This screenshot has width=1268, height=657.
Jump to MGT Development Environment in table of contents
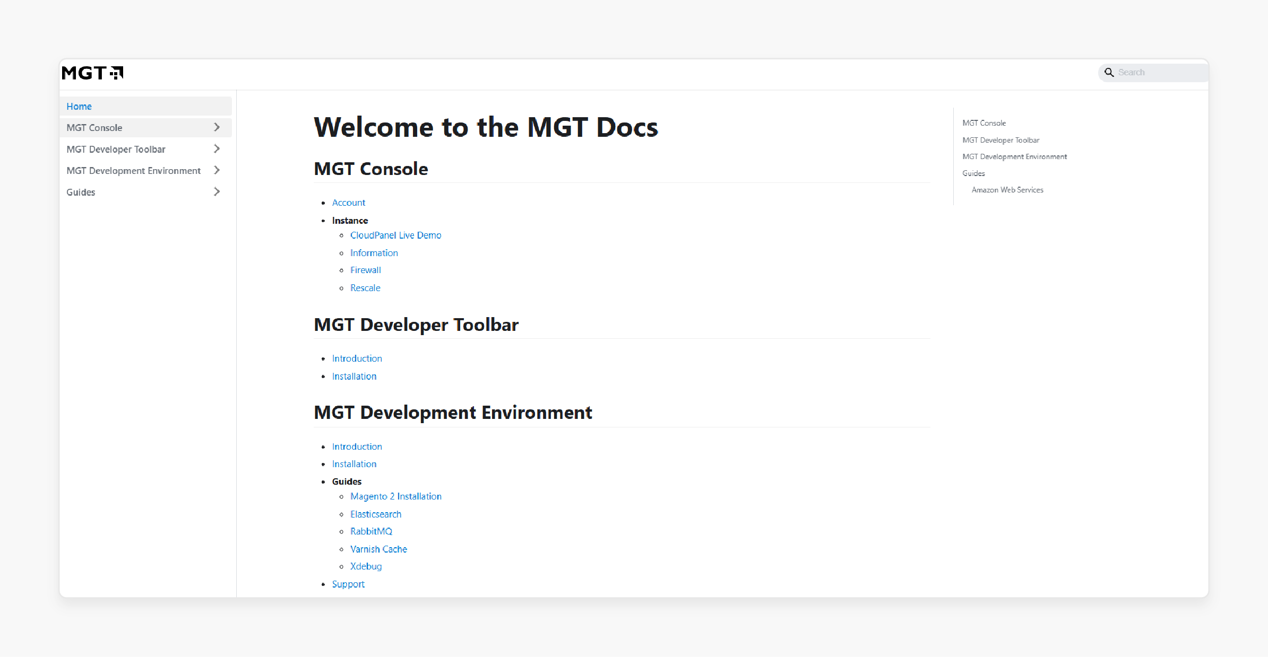pos(1014,156)
